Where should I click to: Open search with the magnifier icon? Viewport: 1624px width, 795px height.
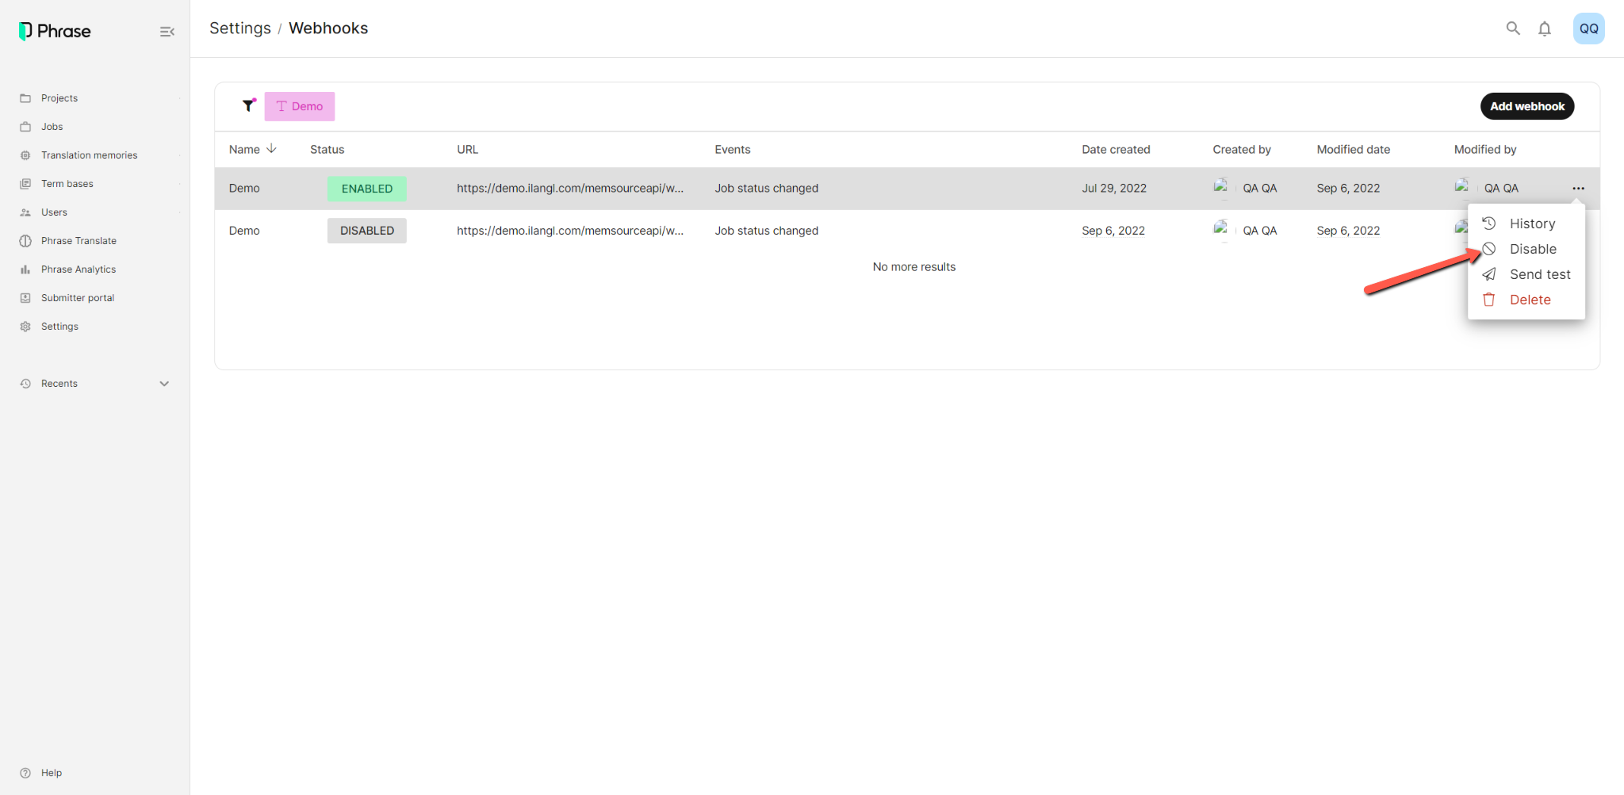coord(1513,29)
